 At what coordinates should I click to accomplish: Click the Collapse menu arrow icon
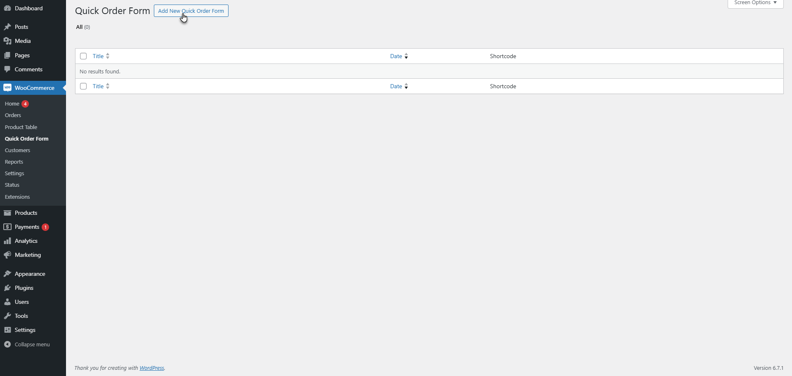coord(7,344)
